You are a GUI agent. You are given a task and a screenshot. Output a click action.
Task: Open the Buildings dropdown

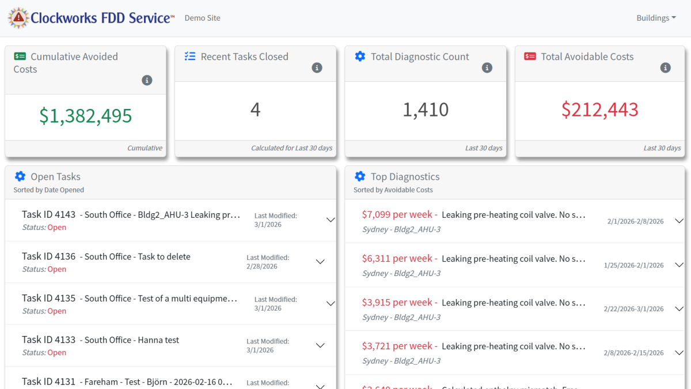pyautogui.click(x=656, y=17)
